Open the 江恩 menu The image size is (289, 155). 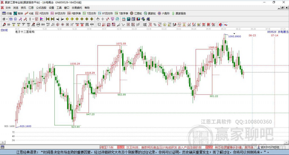31,8
